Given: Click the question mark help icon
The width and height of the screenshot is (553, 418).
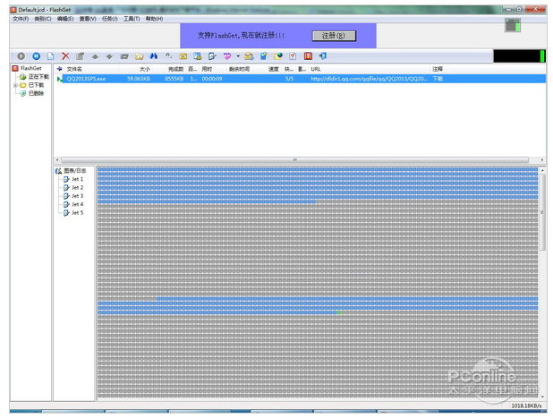Looking at the screenshot, I should pos(292,56).
